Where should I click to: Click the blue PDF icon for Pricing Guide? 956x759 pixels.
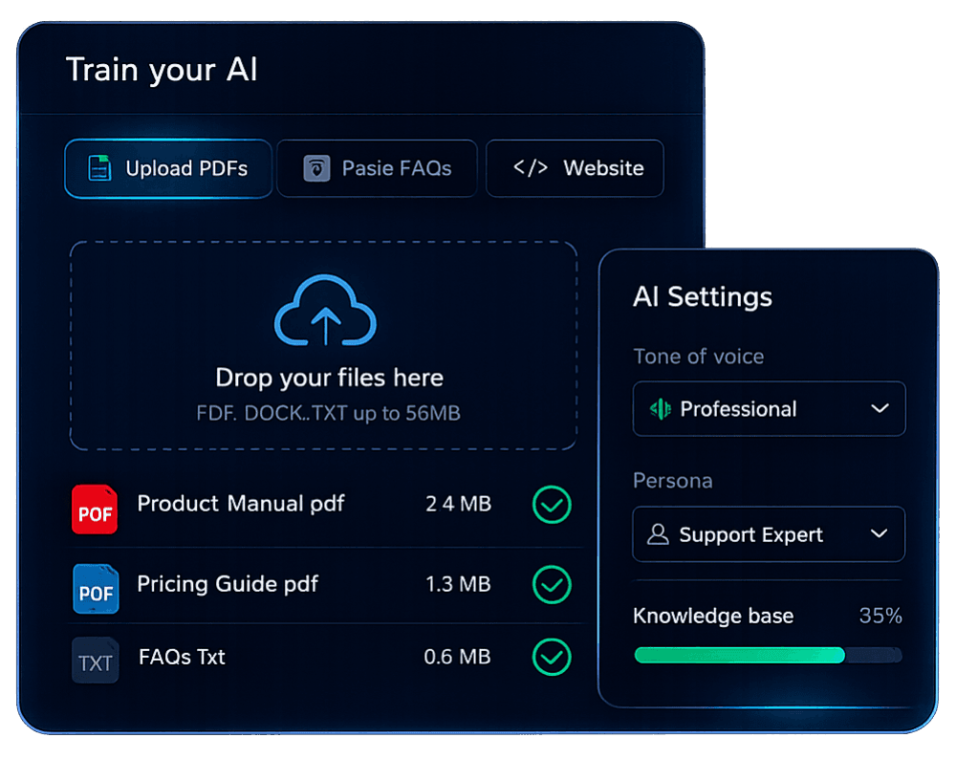click(96, 588)
